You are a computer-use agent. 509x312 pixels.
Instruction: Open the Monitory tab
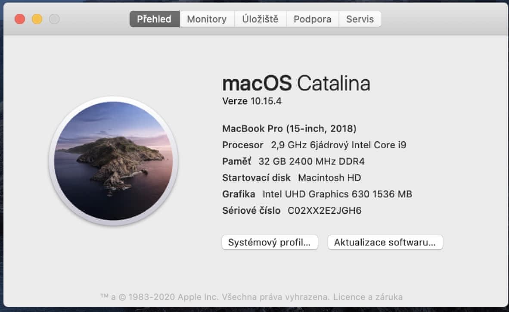[207, 19]
